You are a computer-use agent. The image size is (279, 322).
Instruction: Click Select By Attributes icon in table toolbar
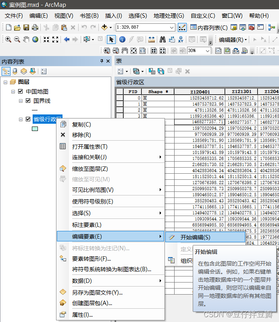point(152,71)
